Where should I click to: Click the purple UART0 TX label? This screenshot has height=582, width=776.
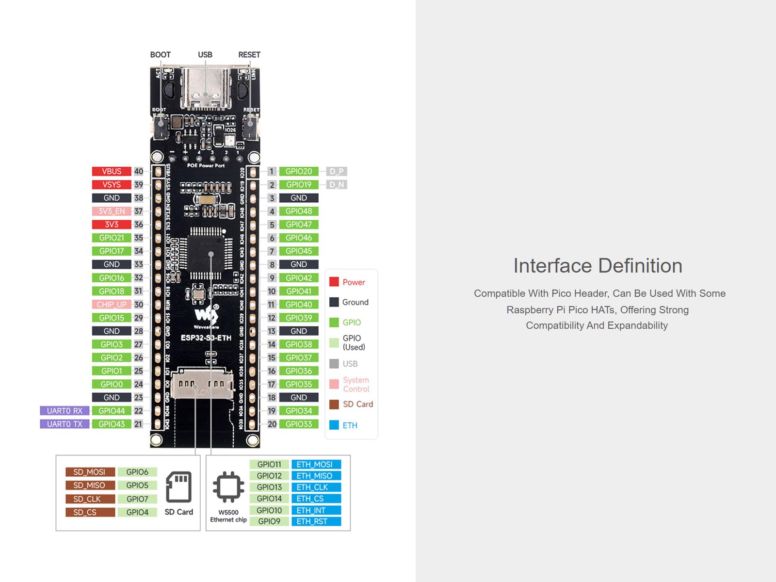(65, 424)
